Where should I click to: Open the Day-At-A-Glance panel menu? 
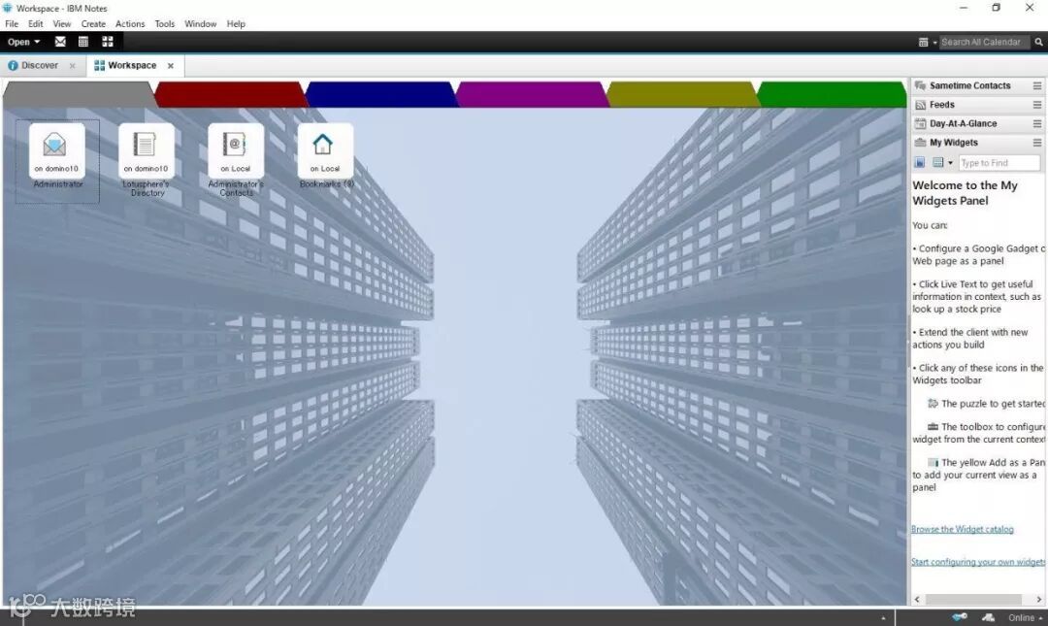point(1037,123)
